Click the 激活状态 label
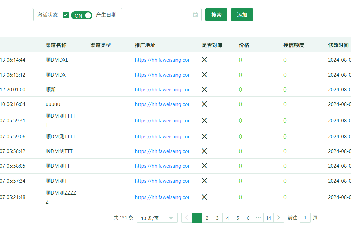 pos(48,15)
